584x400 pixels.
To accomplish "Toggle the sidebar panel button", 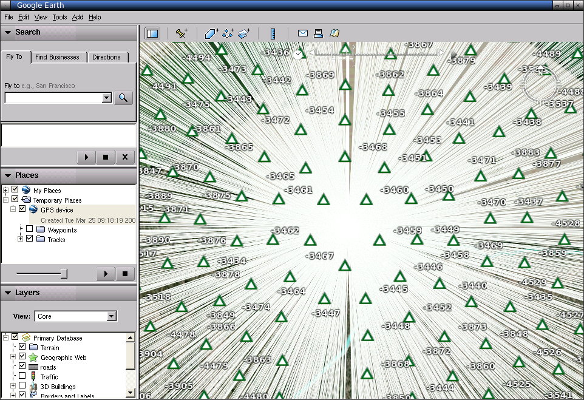I will coord(152,33).
